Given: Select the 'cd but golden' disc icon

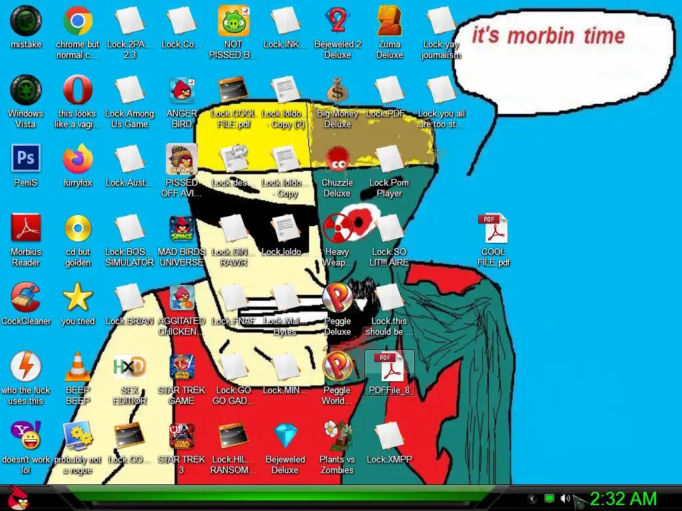Looking at the screenshot, I should coord(77,228).
